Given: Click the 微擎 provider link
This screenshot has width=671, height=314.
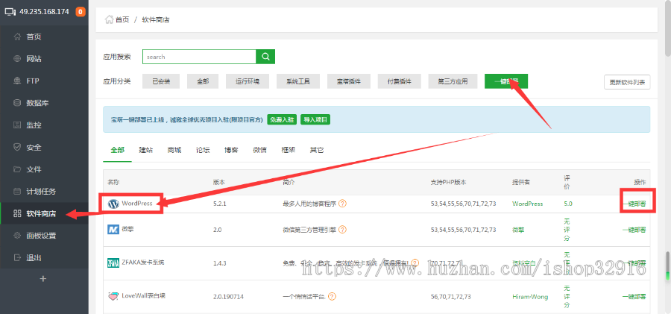Looking at the screenshot, I should pyautogui.click(x=519, y=230).
